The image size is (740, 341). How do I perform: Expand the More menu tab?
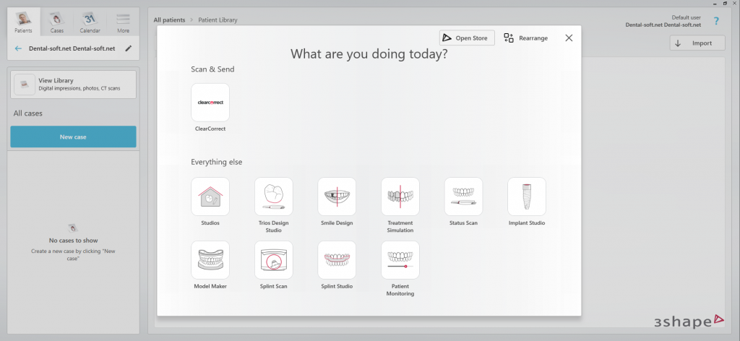(x=124, y=22)
